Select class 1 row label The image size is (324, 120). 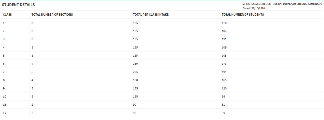click(x=4, y=23)
